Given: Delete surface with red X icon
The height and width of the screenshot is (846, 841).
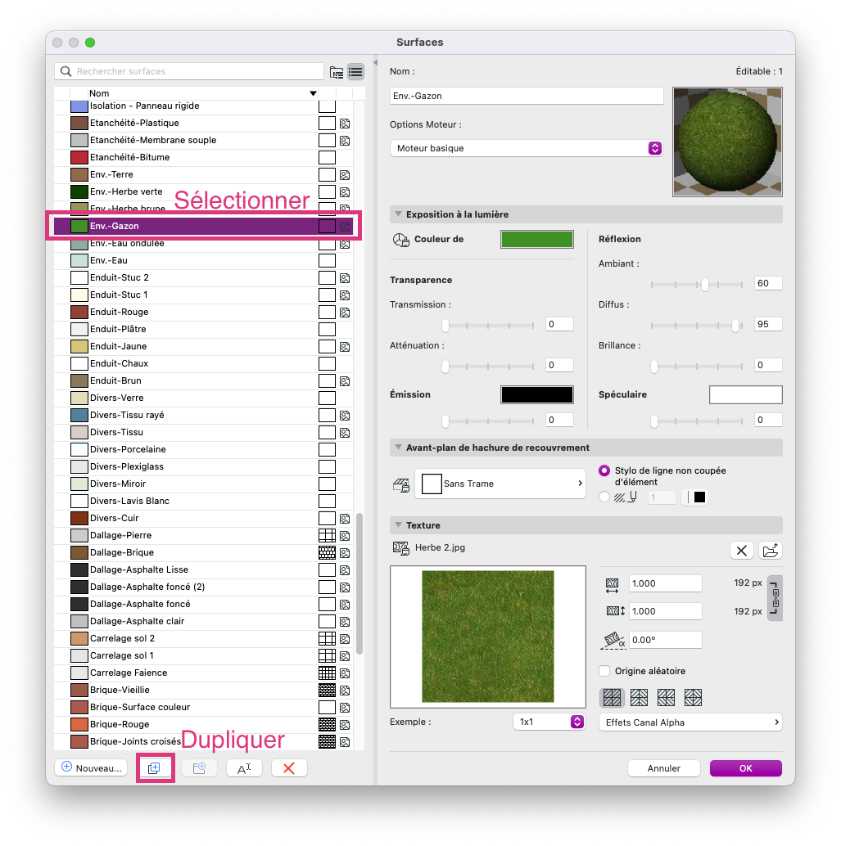Looking at the screenshot, I should [x=289, y=767].
